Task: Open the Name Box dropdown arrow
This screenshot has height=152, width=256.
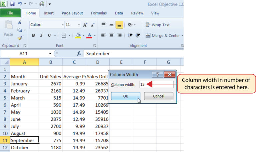Action: click(50, 53)
